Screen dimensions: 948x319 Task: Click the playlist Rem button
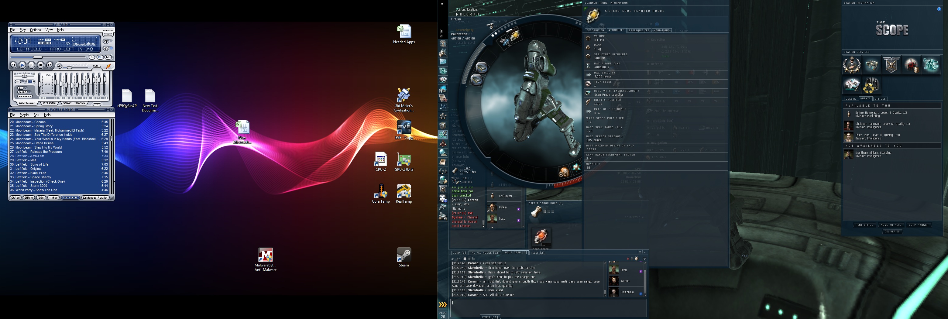[x=29, y=197]
